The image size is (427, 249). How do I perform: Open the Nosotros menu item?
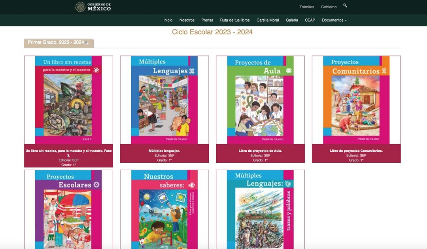[x=187, y=20]
